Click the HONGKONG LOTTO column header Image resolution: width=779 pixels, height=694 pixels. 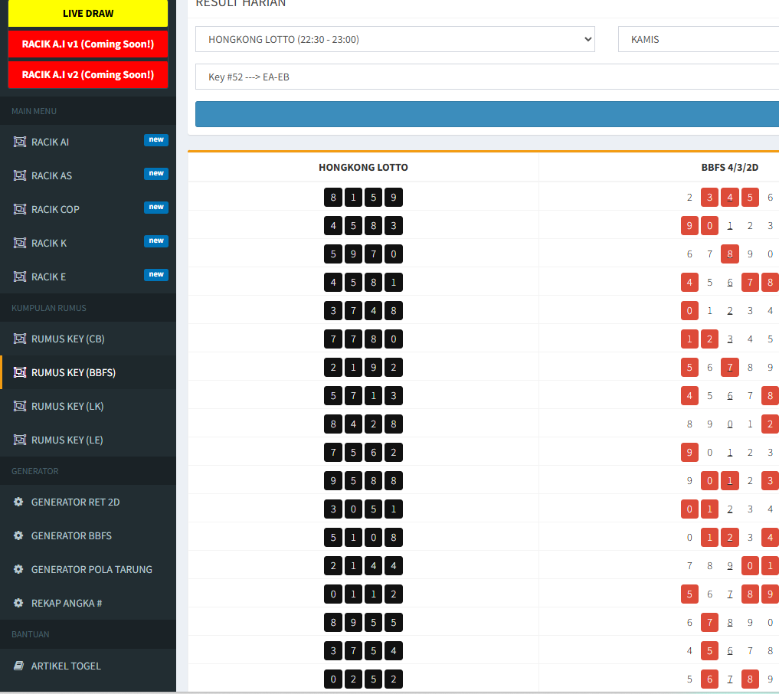click(363, 168)
